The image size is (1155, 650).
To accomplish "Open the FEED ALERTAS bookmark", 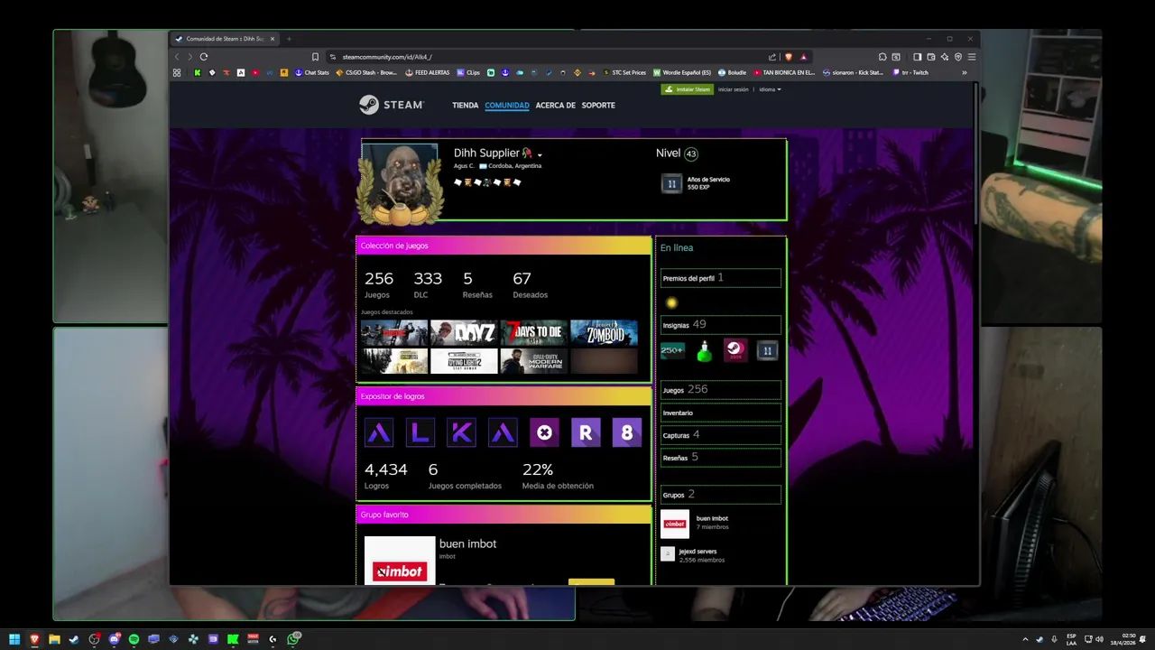I will (428, 72).
